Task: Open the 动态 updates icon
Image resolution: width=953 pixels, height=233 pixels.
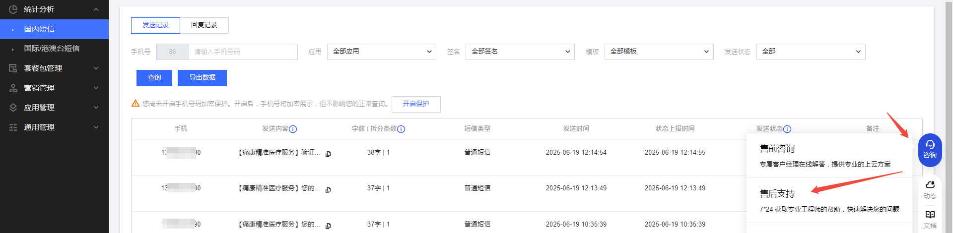Action: [930, 189]
